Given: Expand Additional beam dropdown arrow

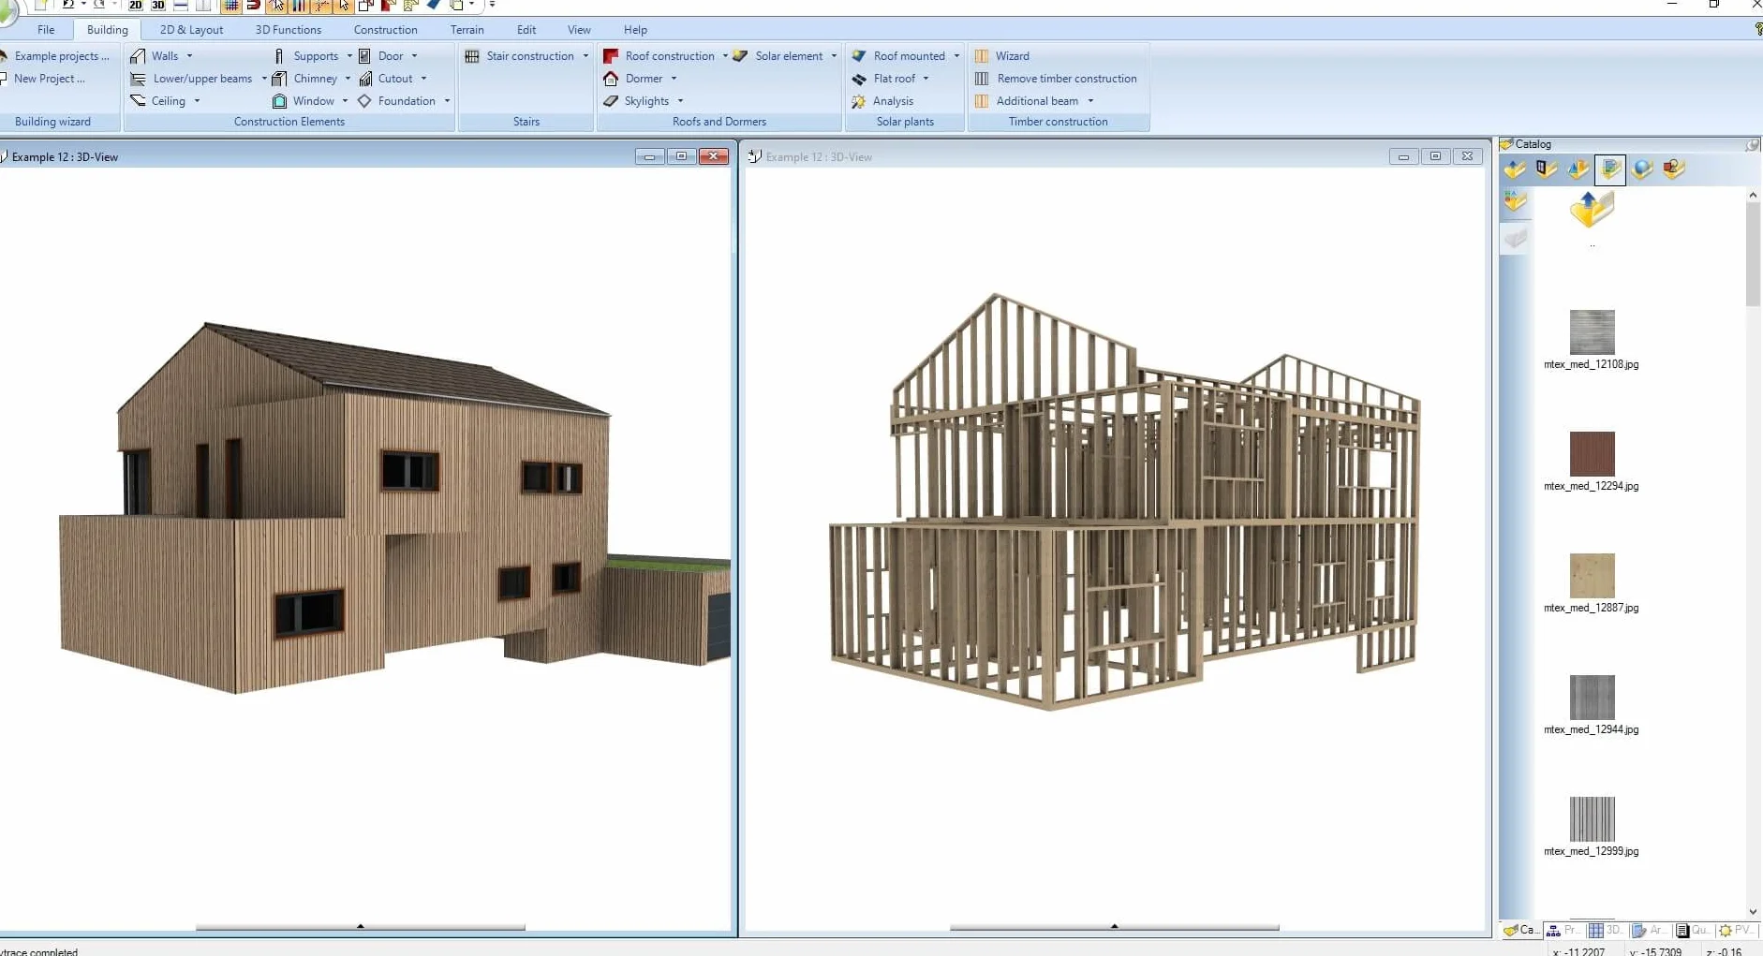Looking at the screenshot, I should 1090,101.
